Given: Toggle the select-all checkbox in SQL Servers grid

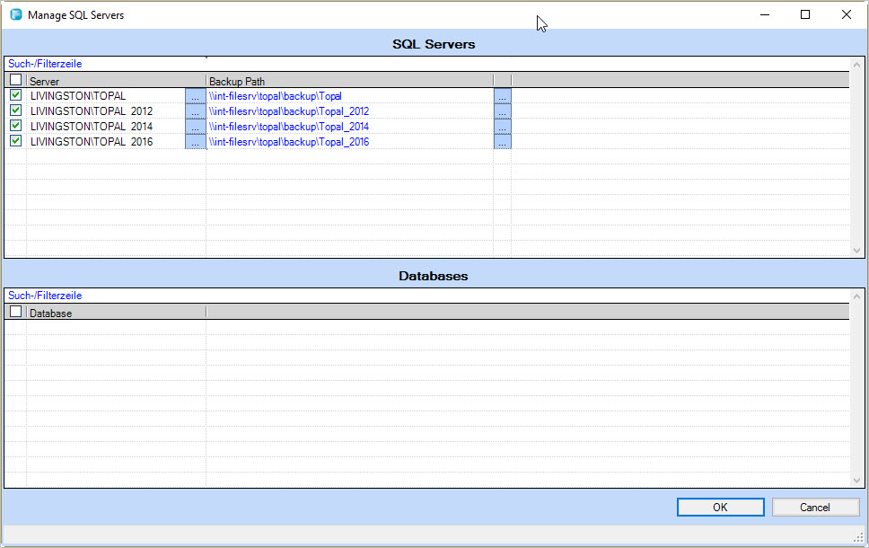Looking at the screenshot, I should (x=15, y=79).
